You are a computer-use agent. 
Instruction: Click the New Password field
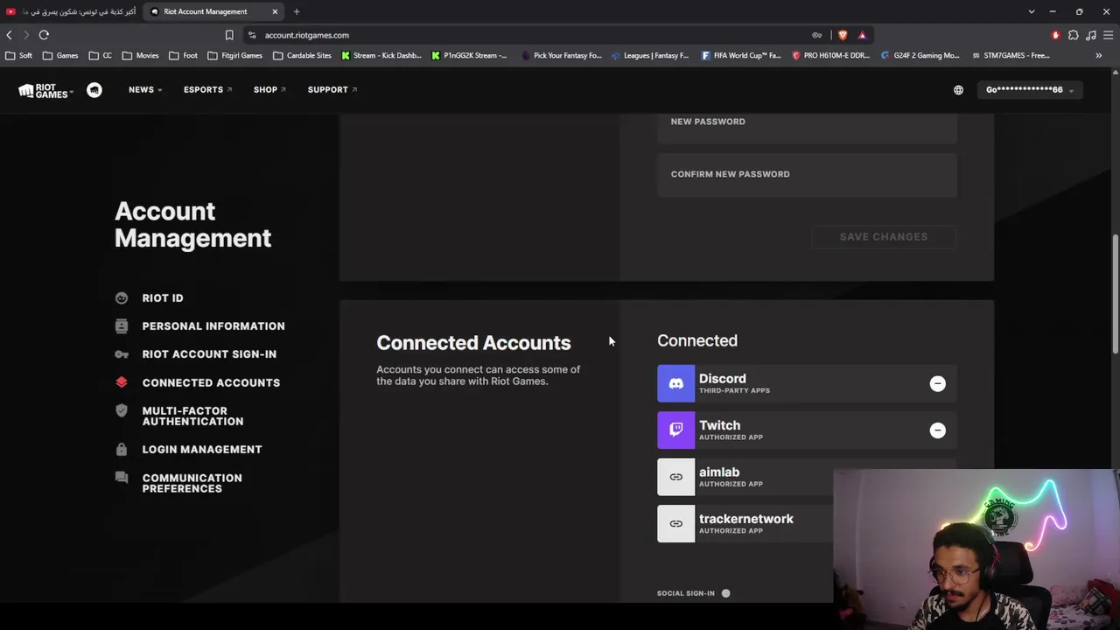[807, 127]
